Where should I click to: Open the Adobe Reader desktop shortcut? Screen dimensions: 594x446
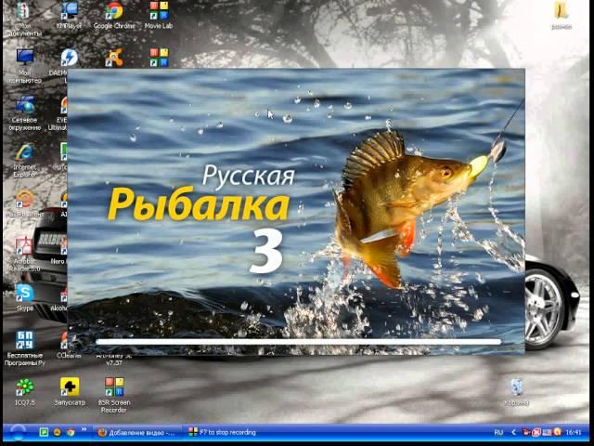pyautogui.click(x=25, y=254)
